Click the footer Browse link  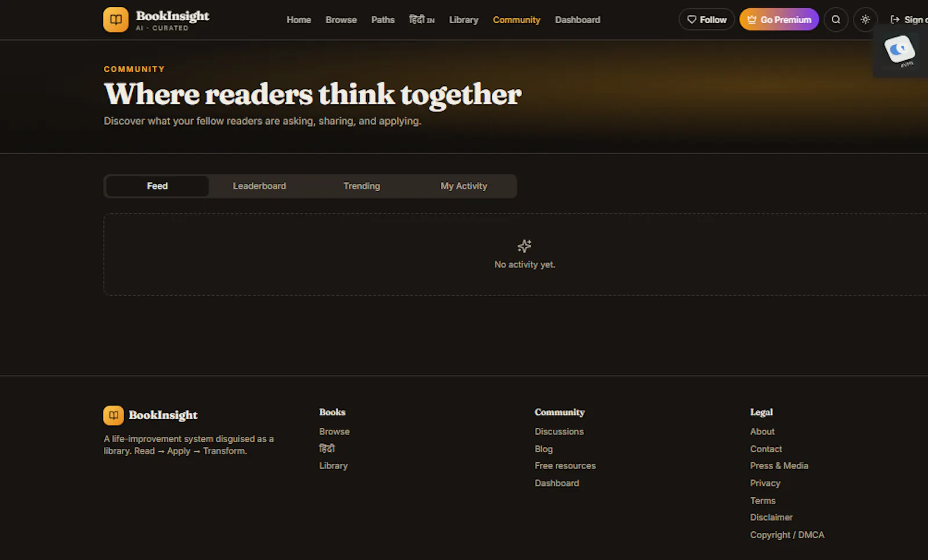(x=334, y=431)
